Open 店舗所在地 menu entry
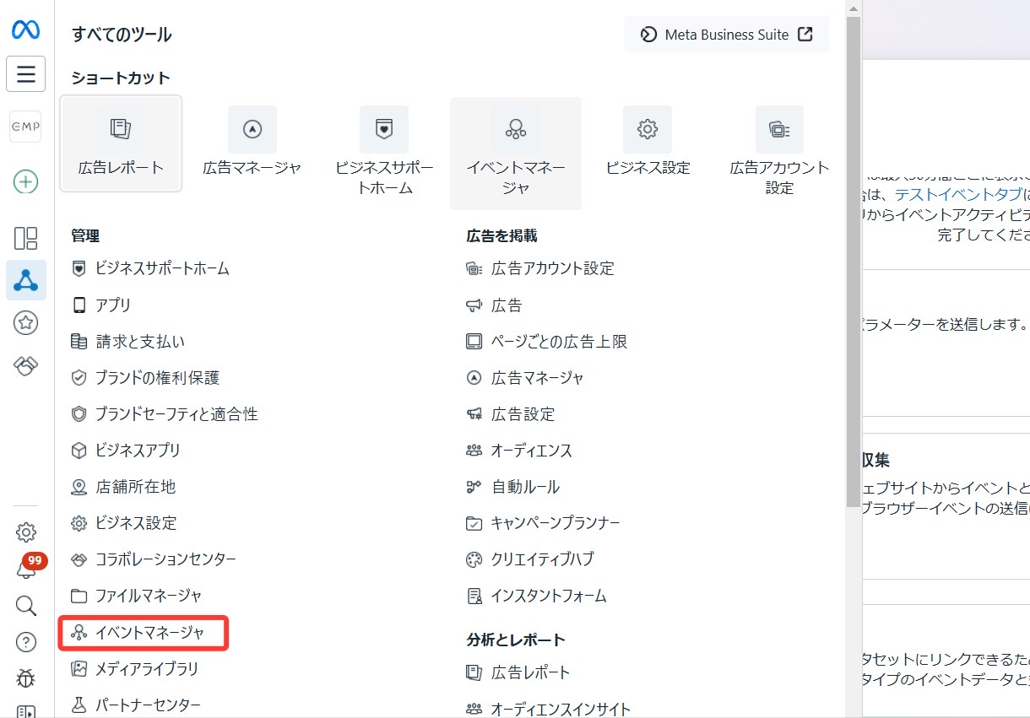The height and width of the screenshot is (718, 1030). 123,486
